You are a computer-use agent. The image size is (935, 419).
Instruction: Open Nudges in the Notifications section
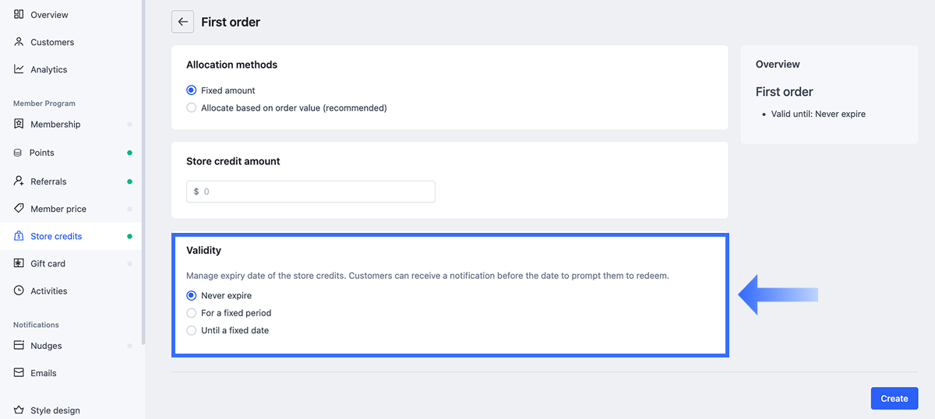coord(46,346)
